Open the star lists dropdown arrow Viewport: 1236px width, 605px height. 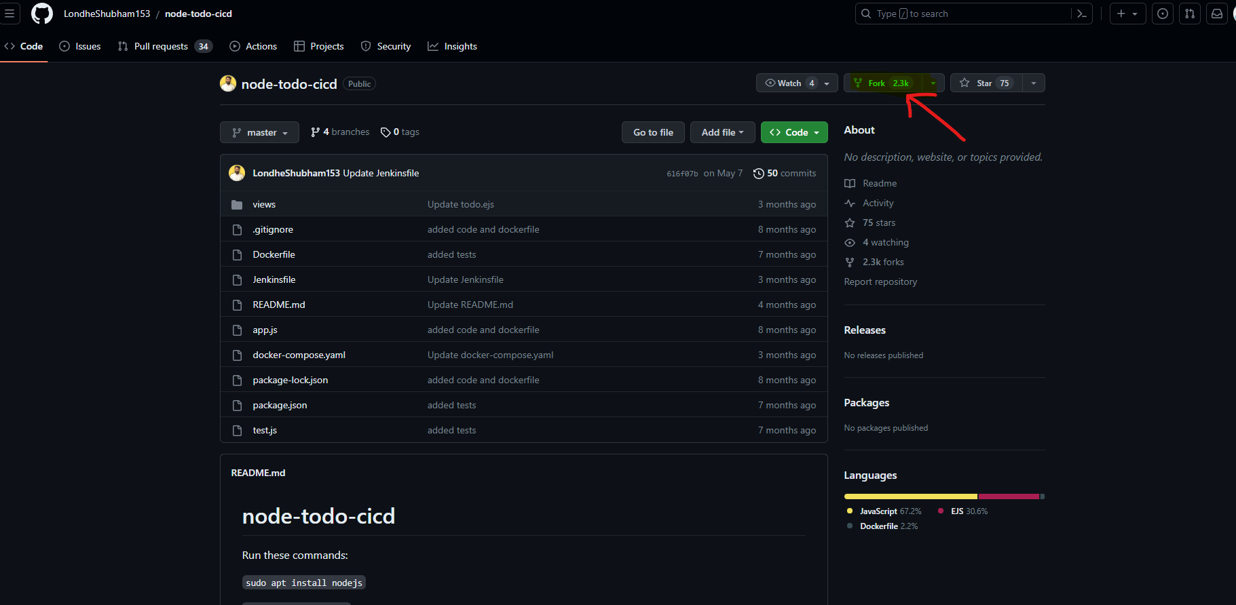click(x=1034, y=83)
